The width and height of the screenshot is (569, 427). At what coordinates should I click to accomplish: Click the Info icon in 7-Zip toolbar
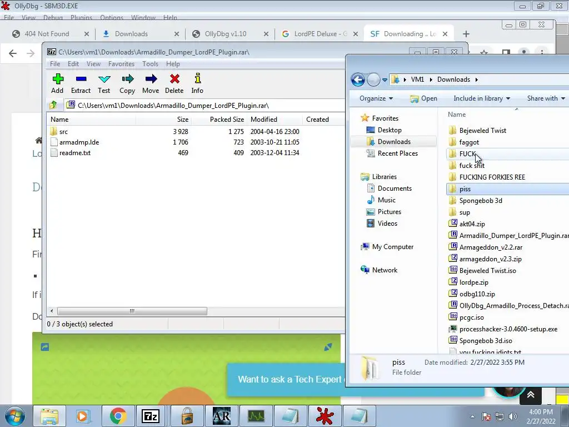pyautogui.click(x=197, y=83)
